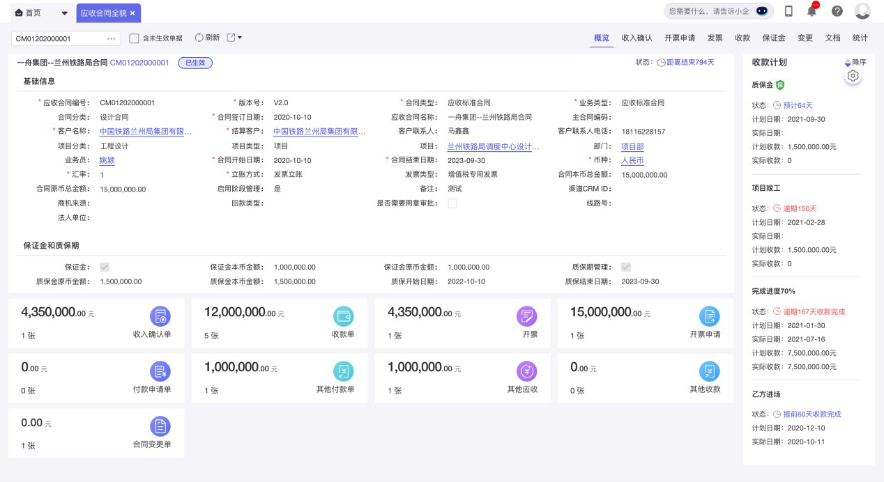Expand the 首页 dropdown arrow

(65, 13)
